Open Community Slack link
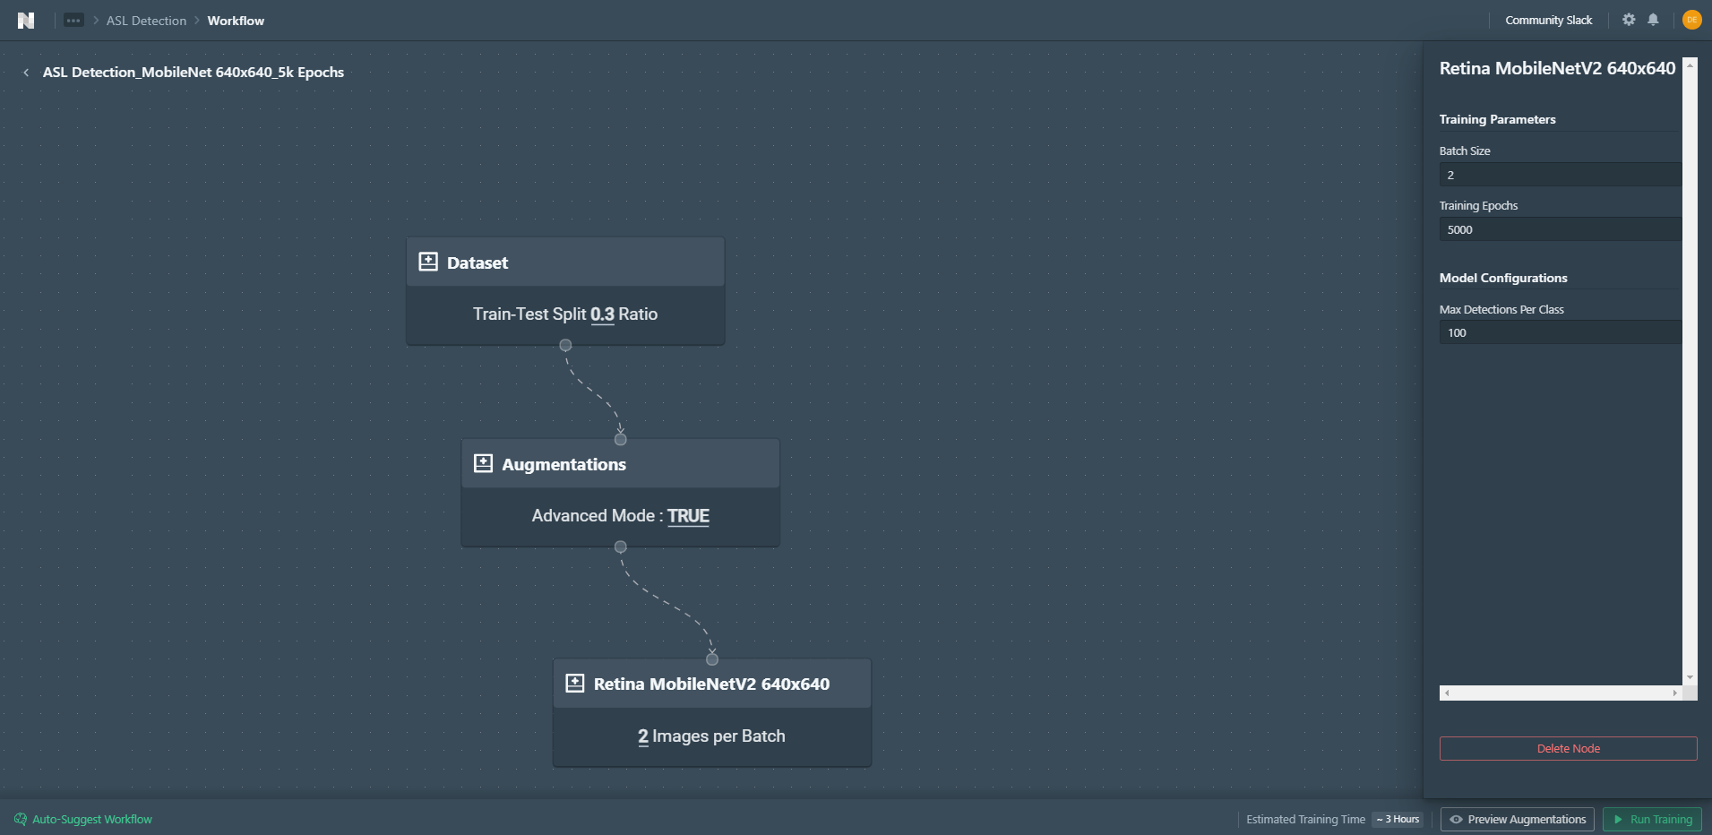The width and height of the screenshot is (1712, 835). 1548,20
